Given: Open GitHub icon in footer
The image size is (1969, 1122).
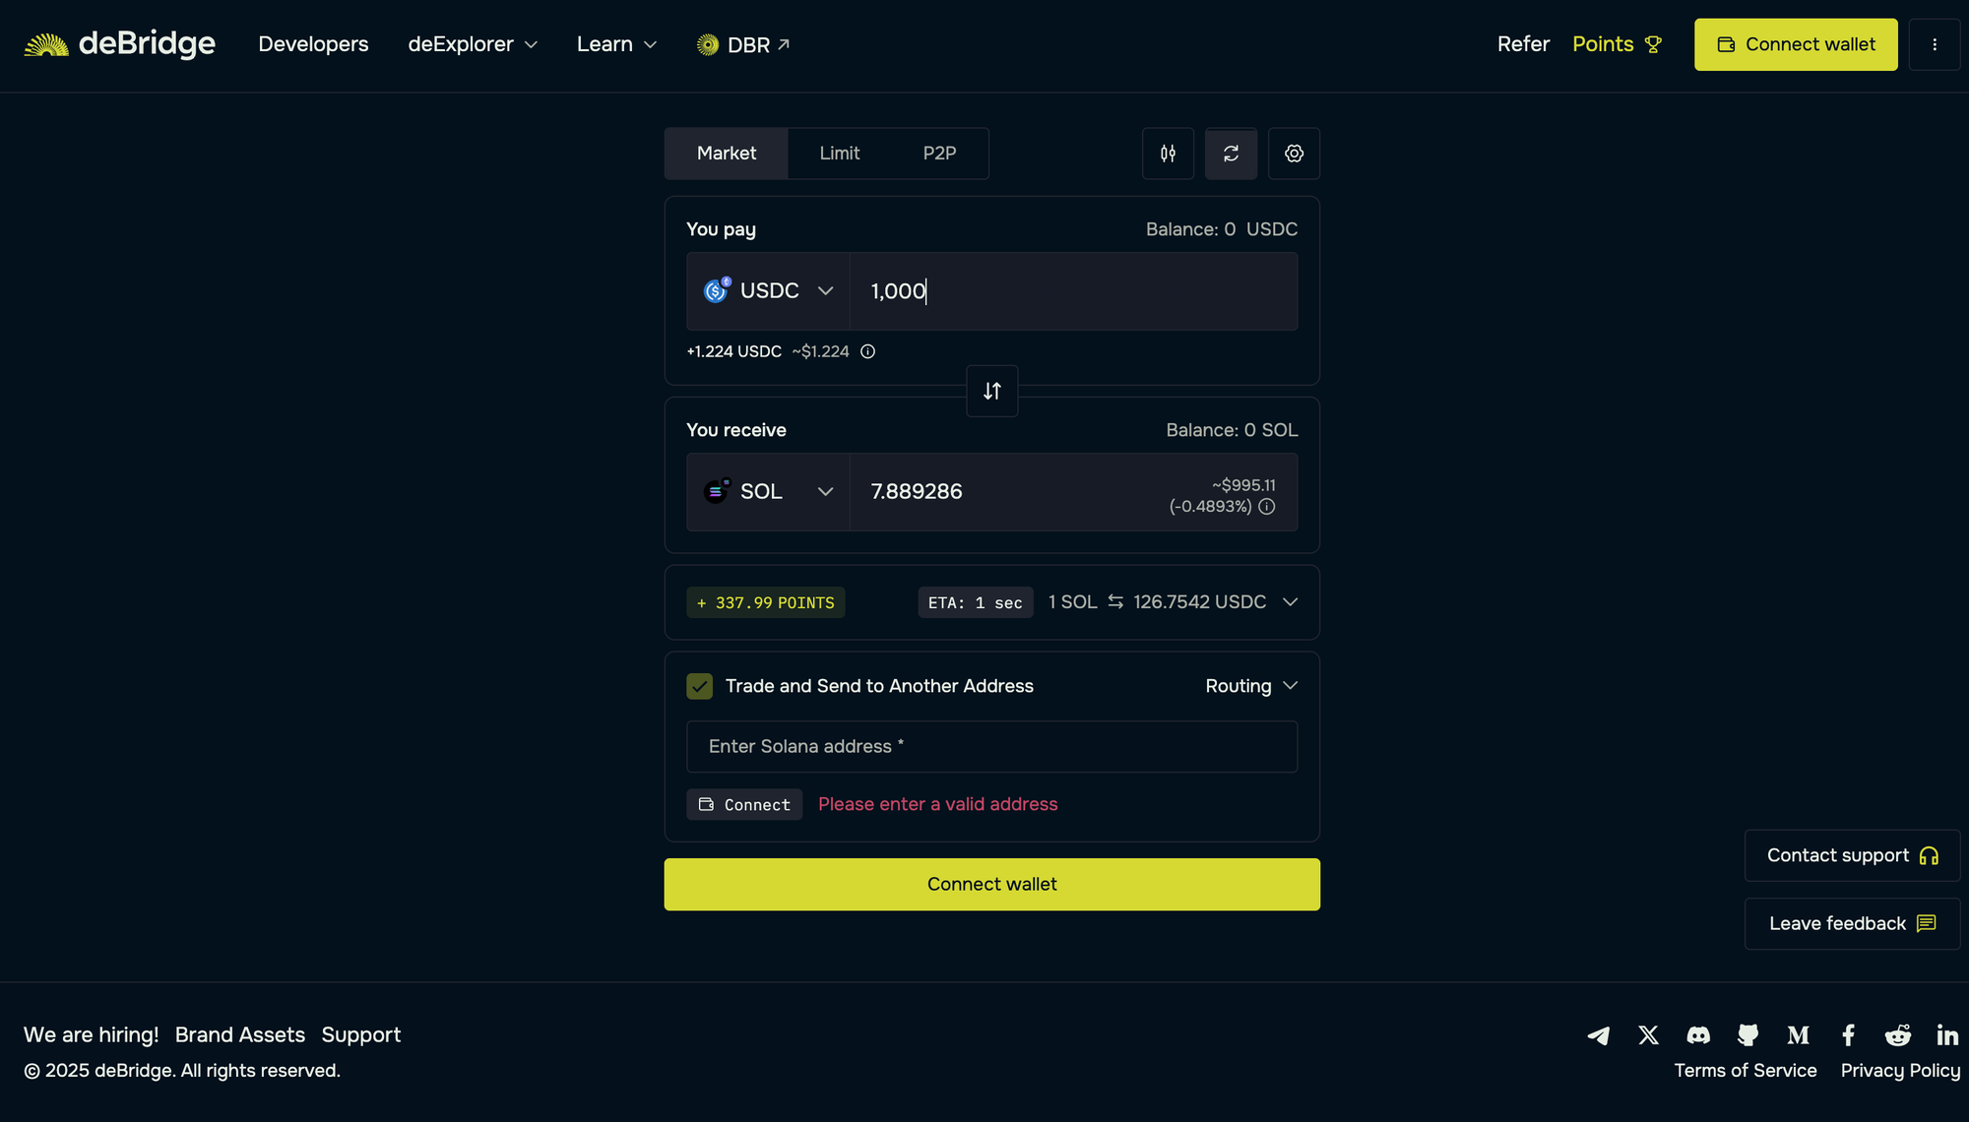Looking at the screenshot, I should 1747,1034.
